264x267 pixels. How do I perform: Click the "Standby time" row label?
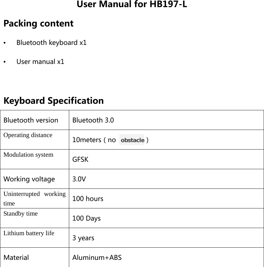(21, 213)
